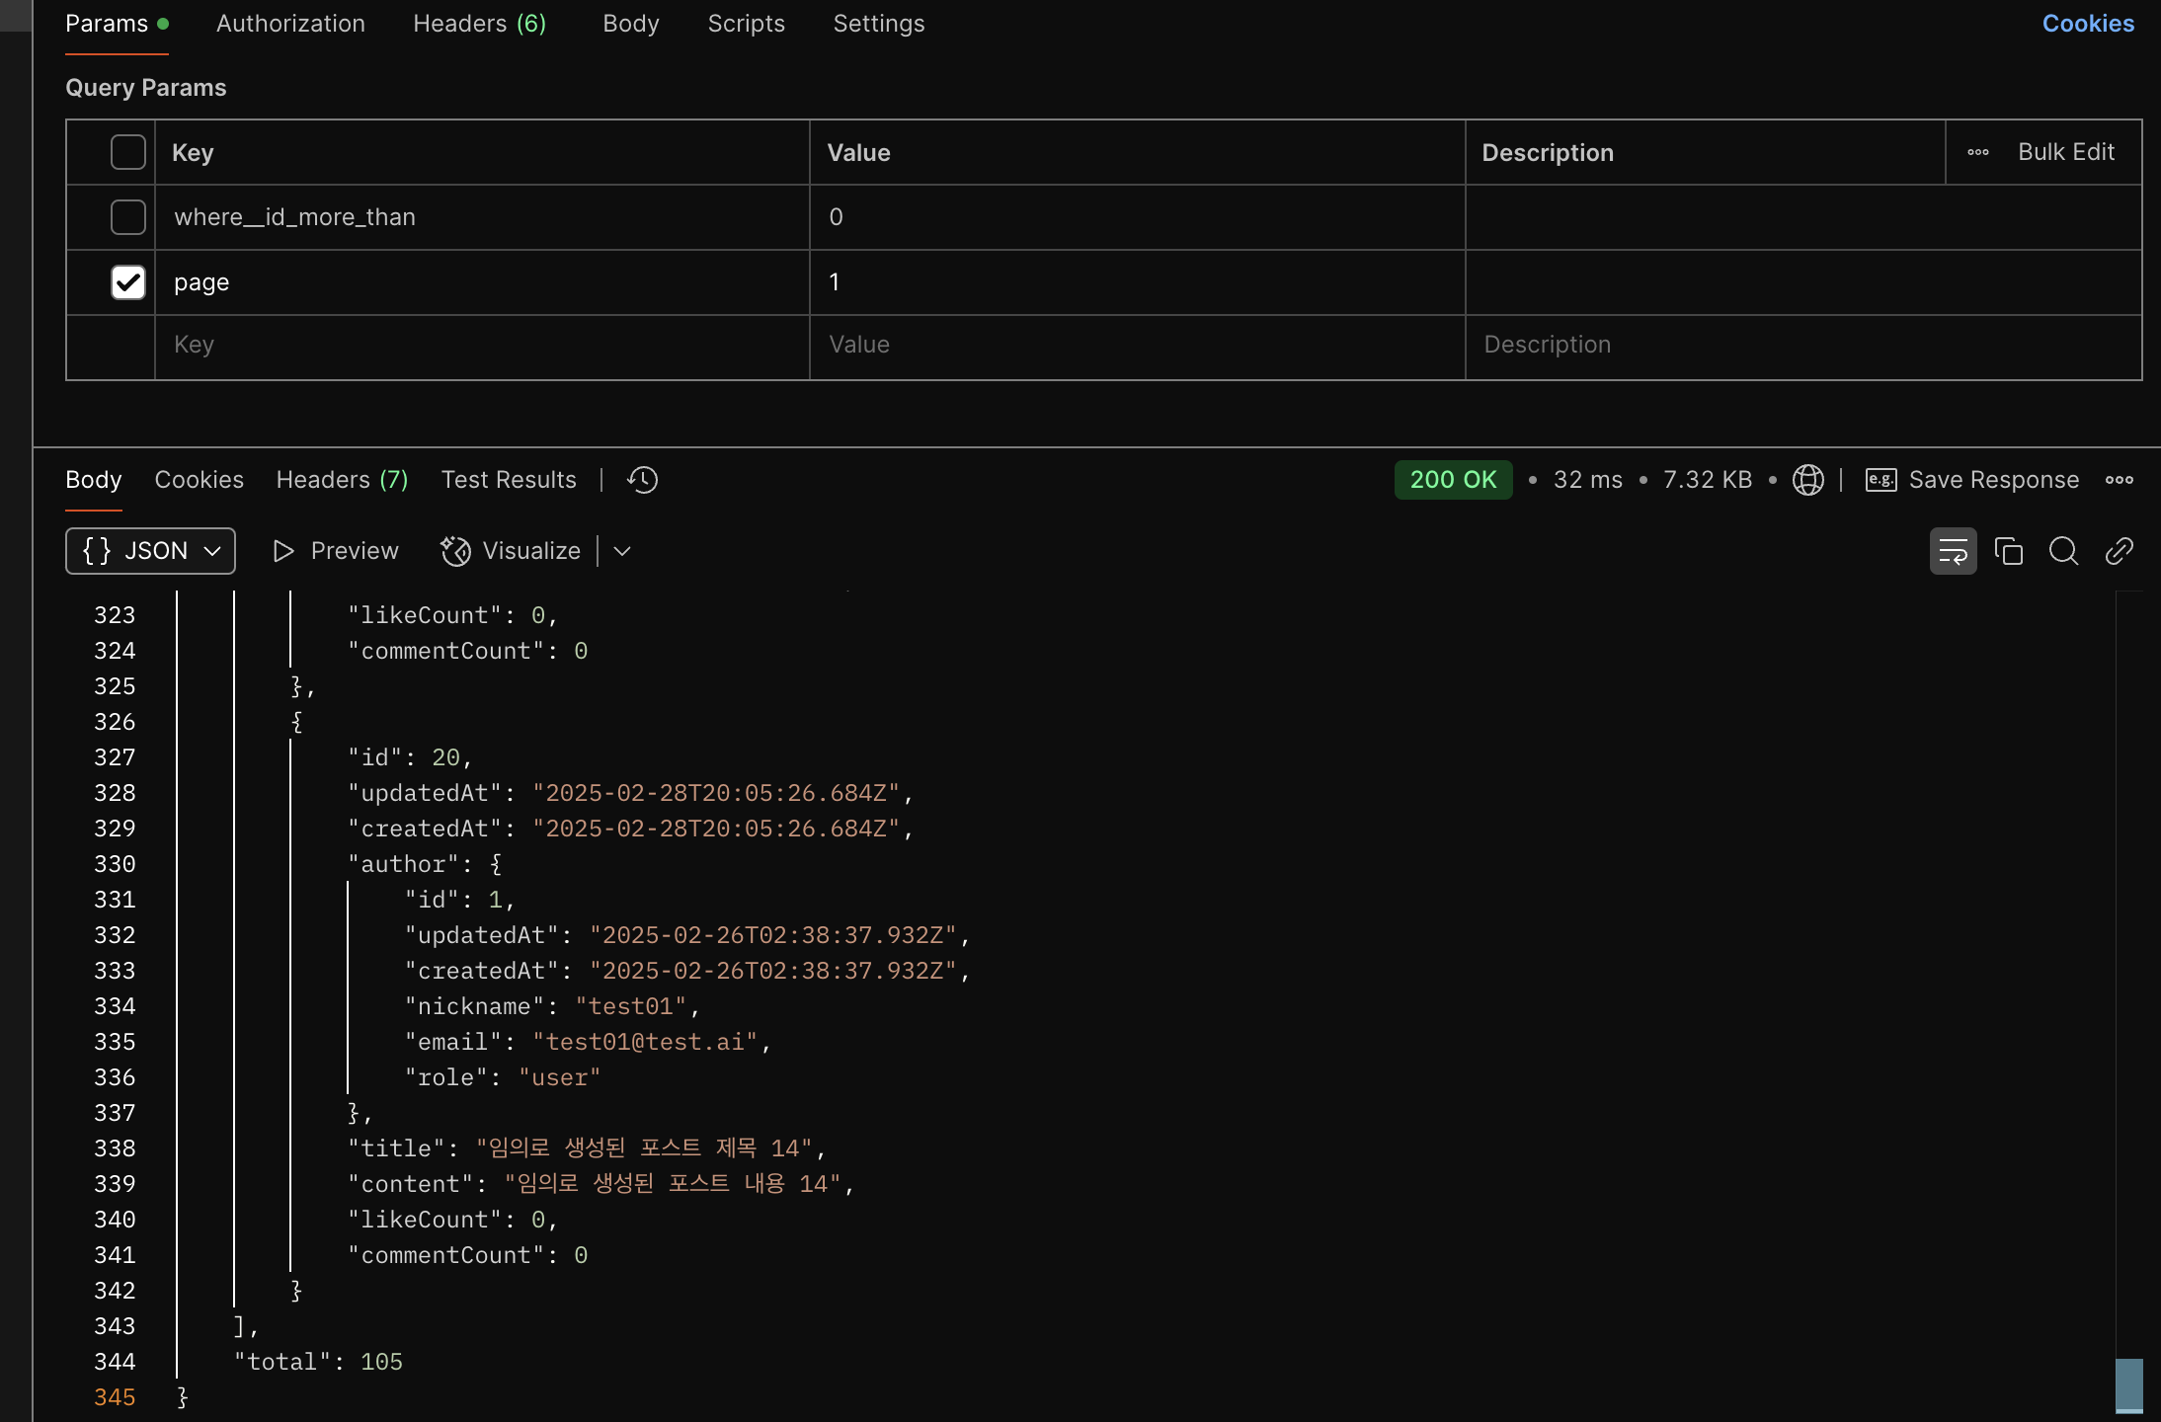Click the link icon in response toolbar

[x=2119, y=551]
